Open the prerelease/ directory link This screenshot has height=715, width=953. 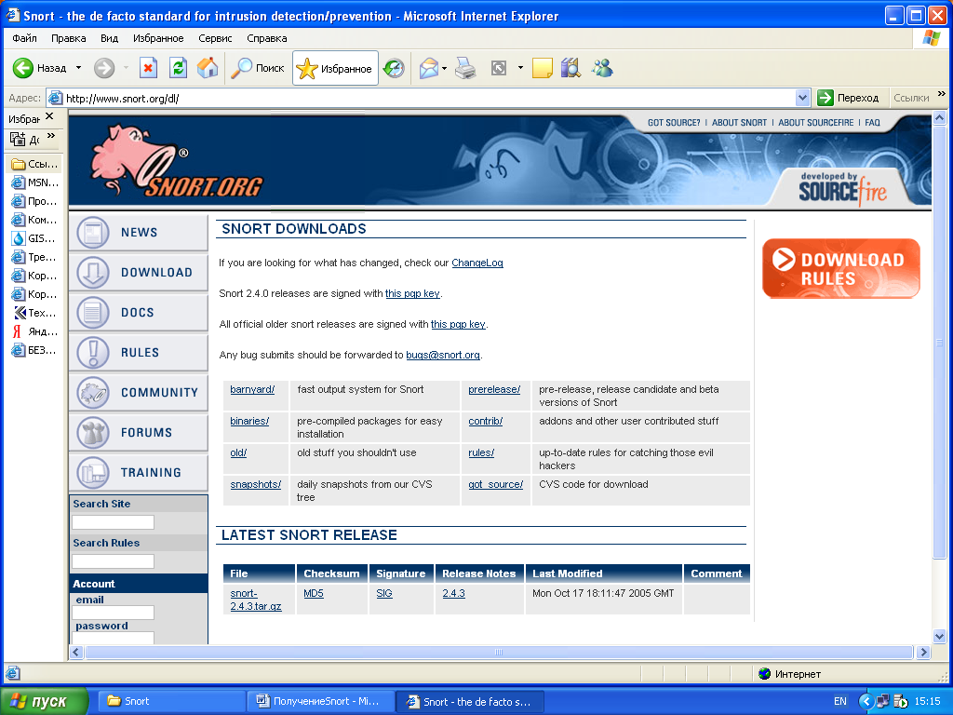(494, 390)
